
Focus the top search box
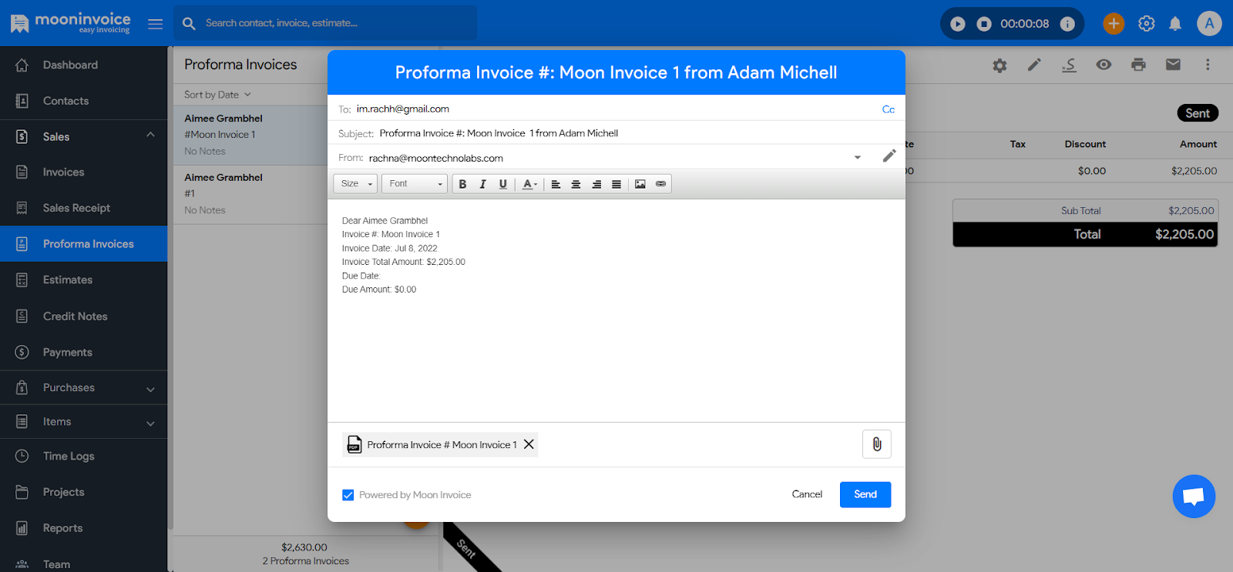point(326,23)
